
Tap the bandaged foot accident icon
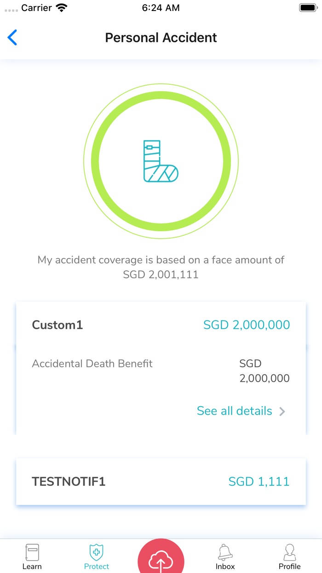(x=161, y=161)
